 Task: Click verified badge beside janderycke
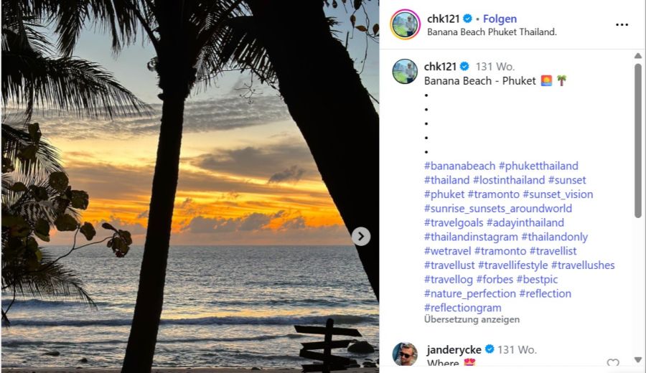click(490, 349)
